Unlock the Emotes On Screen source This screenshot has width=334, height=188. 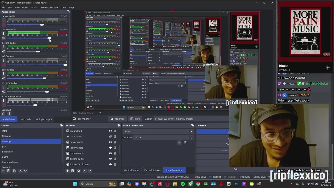pyautogui.click(x=115, y=164)
